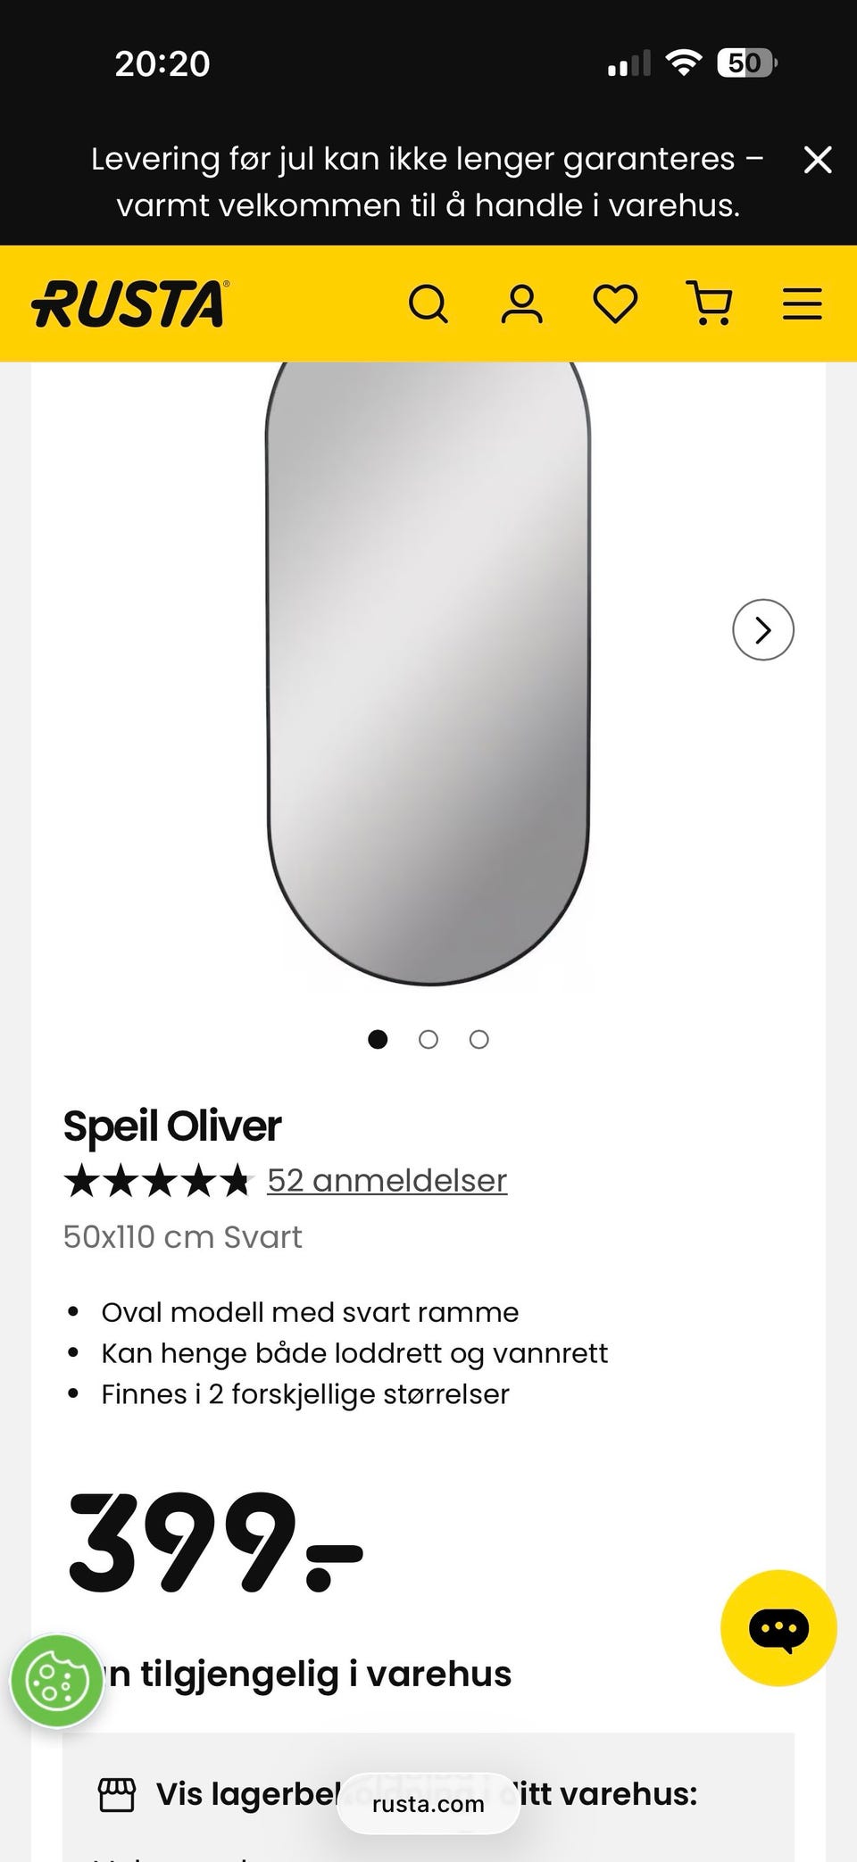Click the store icon beside Vis lagerbeholdning
The height and width of the screenshot is (1862, 857).
point(117,1795)
